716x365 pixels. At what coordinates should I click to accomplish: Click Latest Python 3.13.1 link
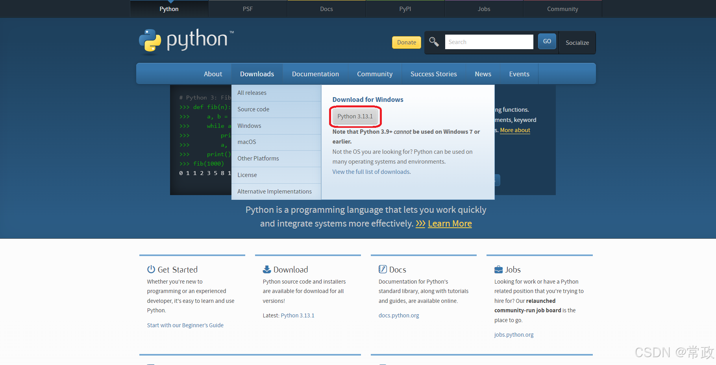point(298,315)
